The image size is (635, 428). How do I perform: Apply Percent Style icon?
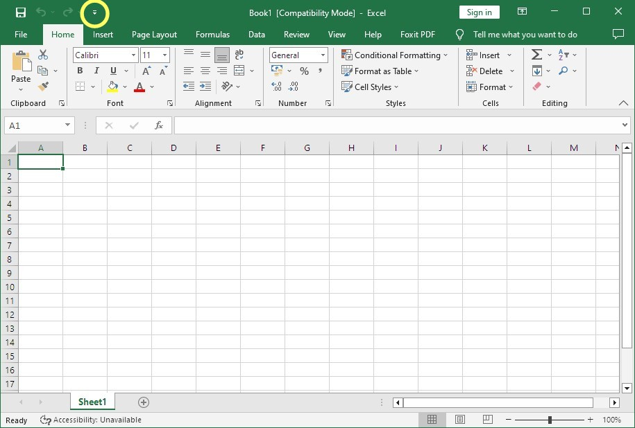click(304, 71)
